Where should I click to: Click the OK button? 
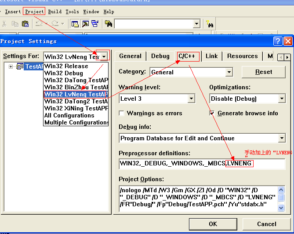213,224
